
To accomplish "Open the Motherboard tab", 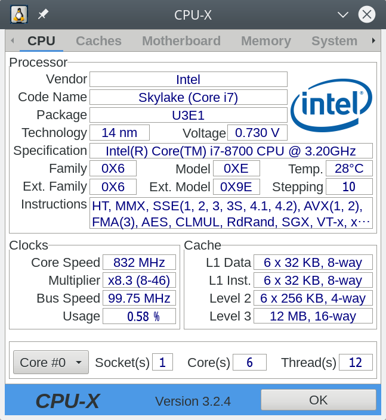I will (181, 41).
